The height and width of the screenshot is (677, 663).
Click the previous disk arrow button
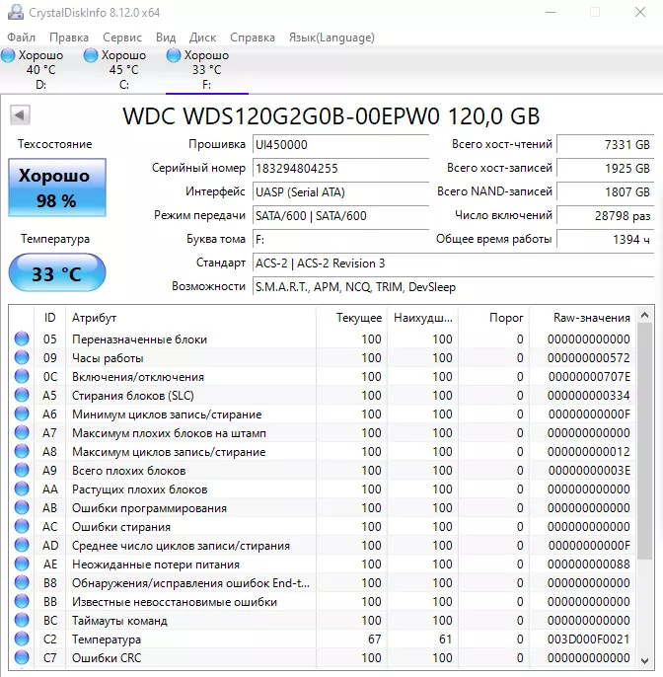tap(20, 115)
